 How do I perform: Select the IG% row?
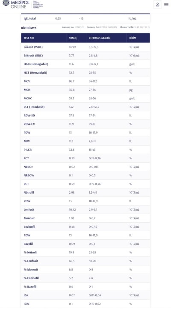85,304
